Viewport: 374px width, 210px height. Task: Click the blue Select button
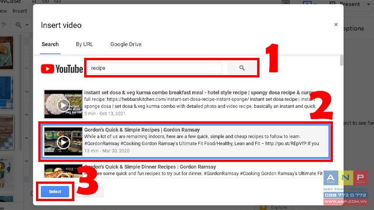tap(55, 191)
